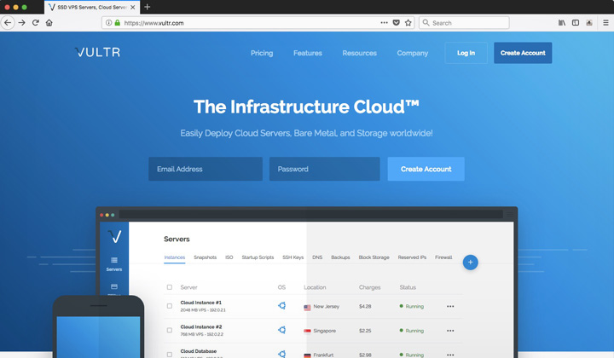This screenshot has height=358, width=614.
Task: Tick the select-all checkbox beside Server header
Action: pyautogui.click(x=170, y=287)
